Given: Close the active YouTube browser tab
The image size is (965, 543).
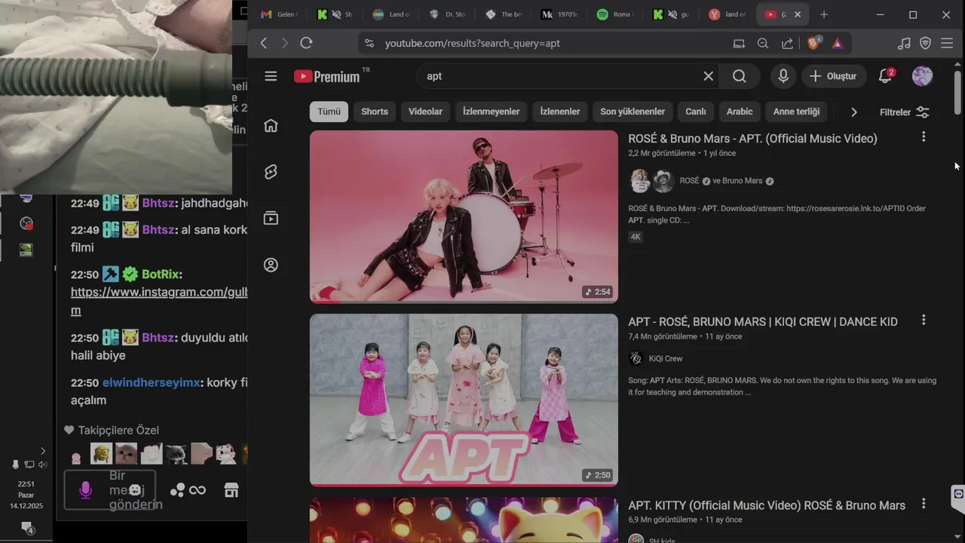Looking at the screenshot, I should 797,14.
